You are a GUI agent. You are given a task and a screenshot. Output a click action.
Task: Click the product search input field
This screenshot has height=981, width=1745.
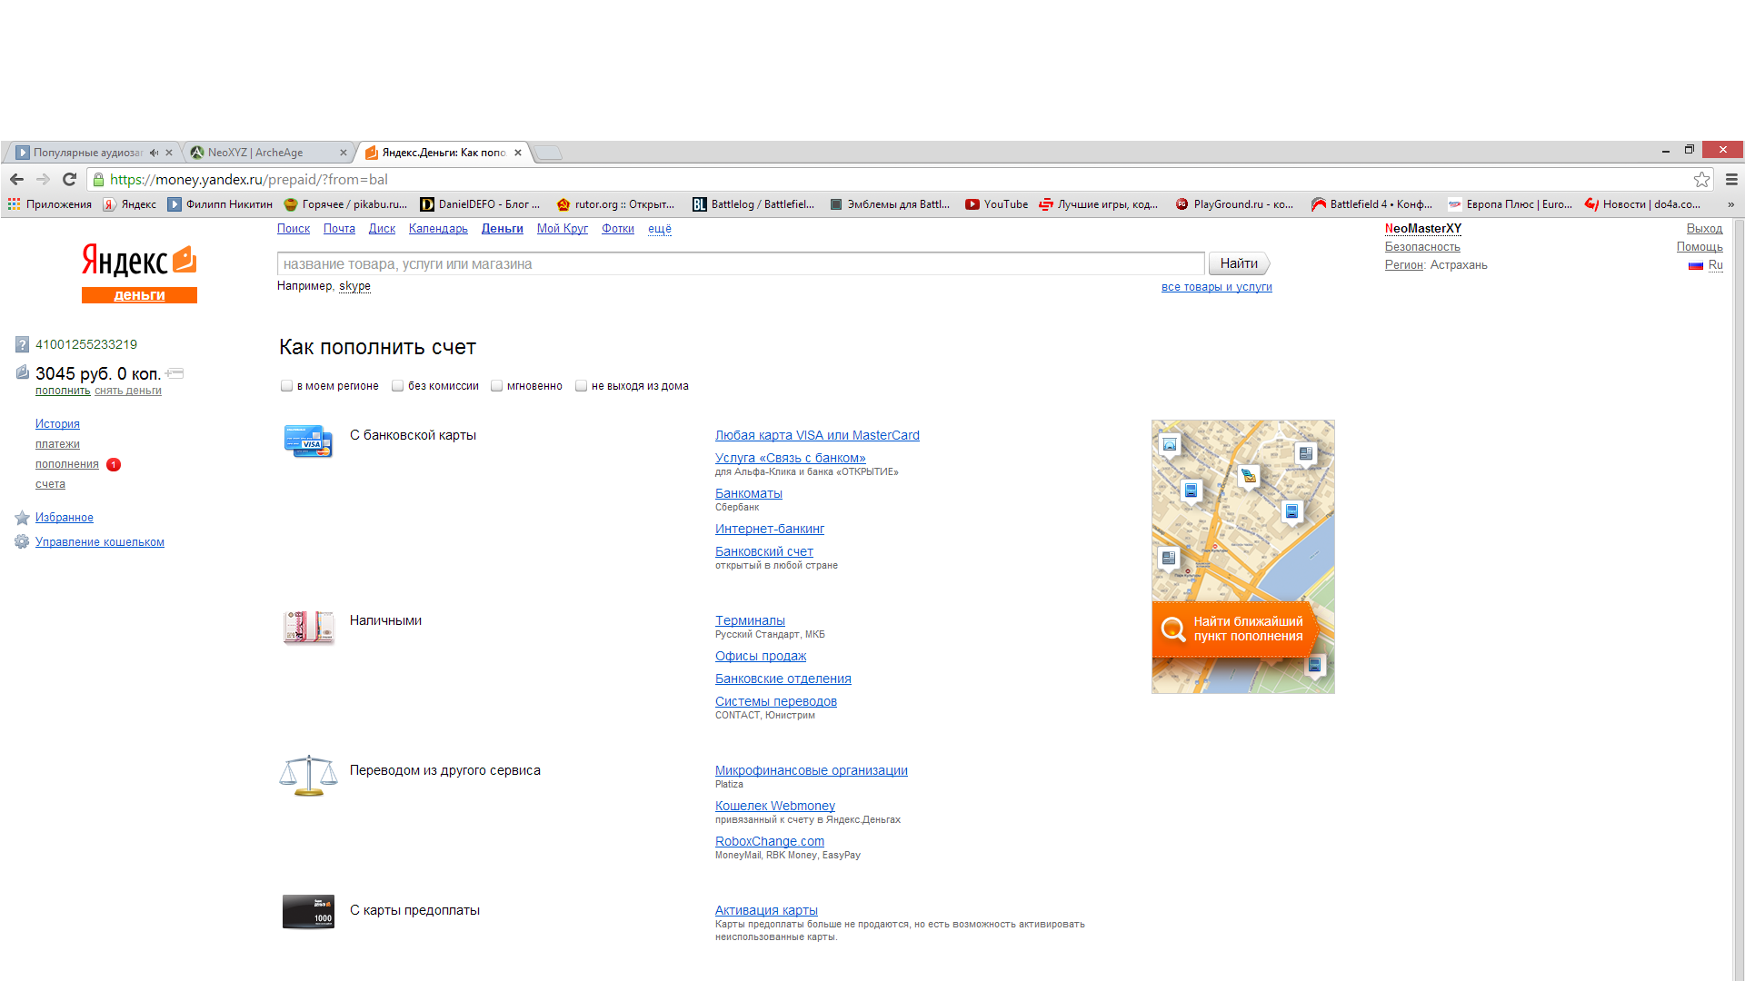(741, 263)
